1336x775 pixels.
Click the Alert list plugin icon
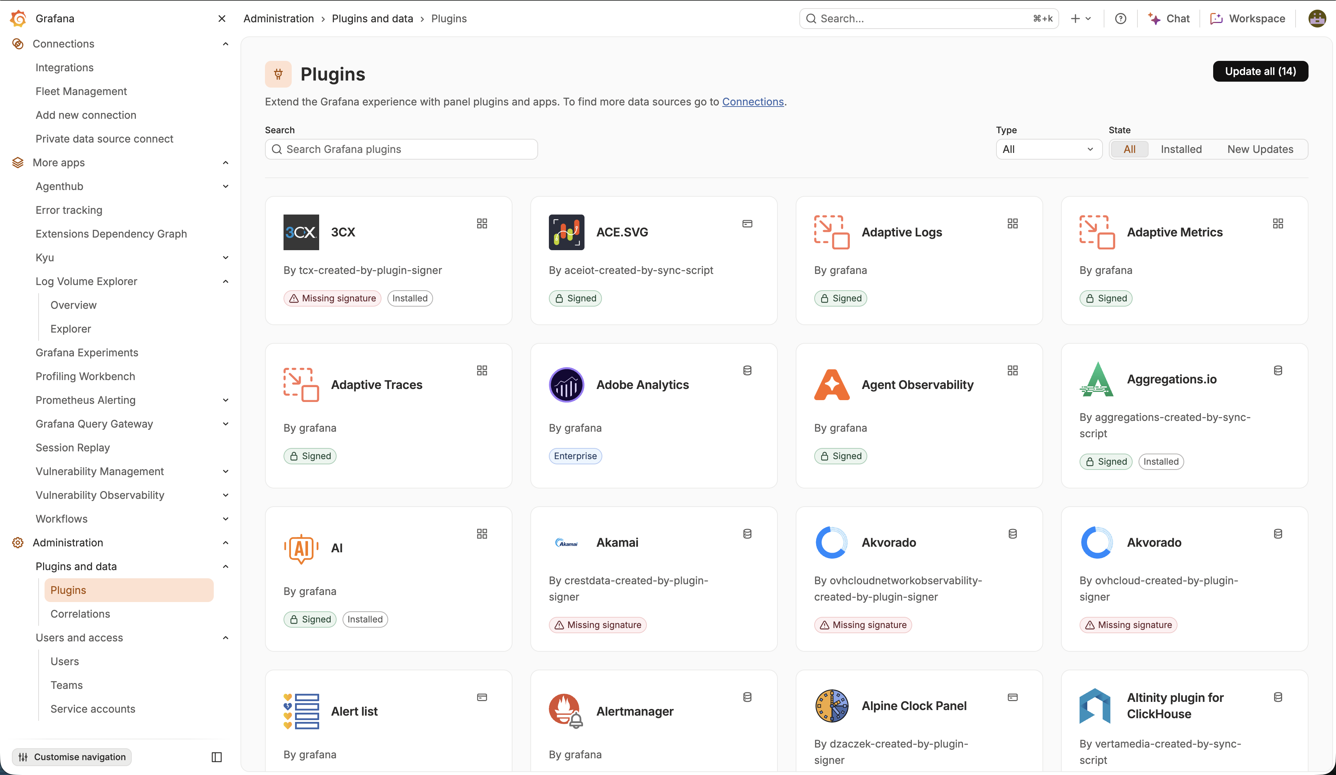click(x=301, y=712)
